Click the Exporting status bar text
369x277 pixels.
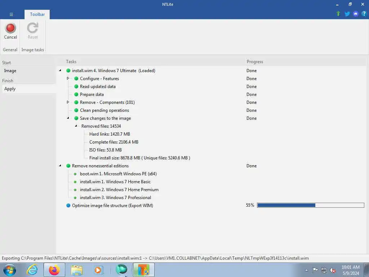click(155, 258)
